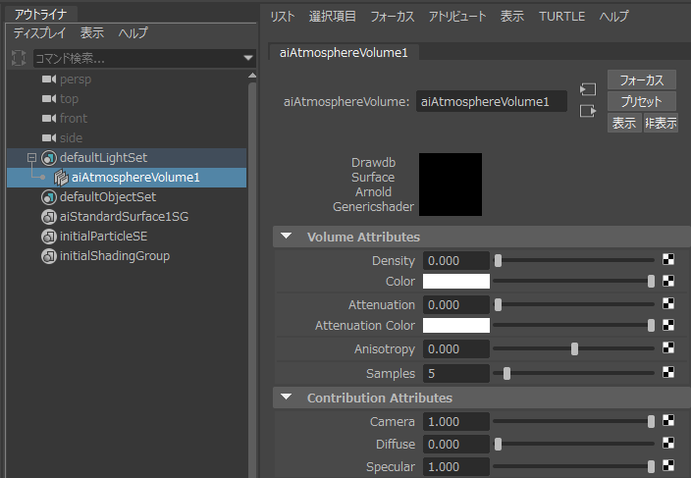Image resolution: width=691 pixels, height=478 pixels.
Task: Click the Density map checker button
Action: pos(668,259)
